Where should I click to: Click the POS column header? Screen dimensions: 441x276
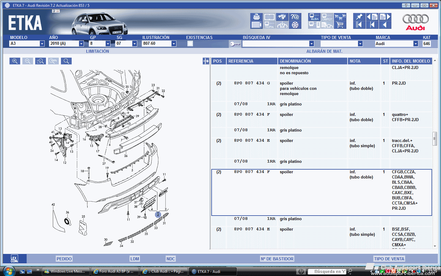click(x=218, y=61)
